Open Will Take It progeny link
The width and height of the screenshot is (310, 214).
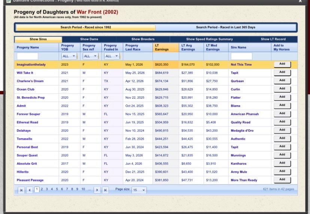(25, 73)
